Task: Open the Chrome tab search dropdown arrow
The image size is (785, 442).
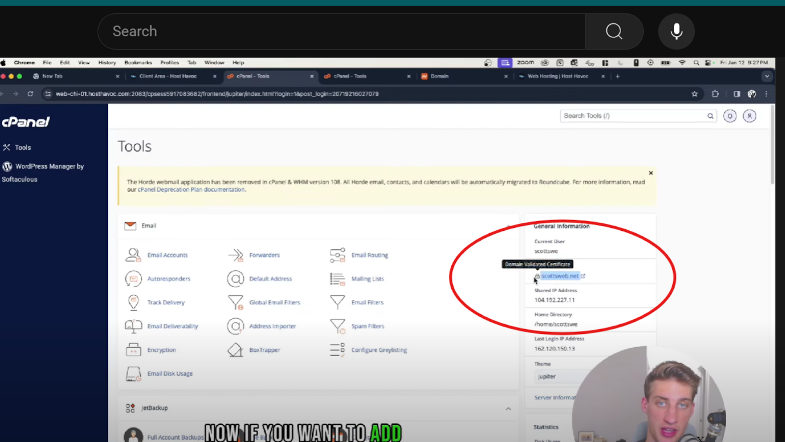Action: tap(767, 76)
